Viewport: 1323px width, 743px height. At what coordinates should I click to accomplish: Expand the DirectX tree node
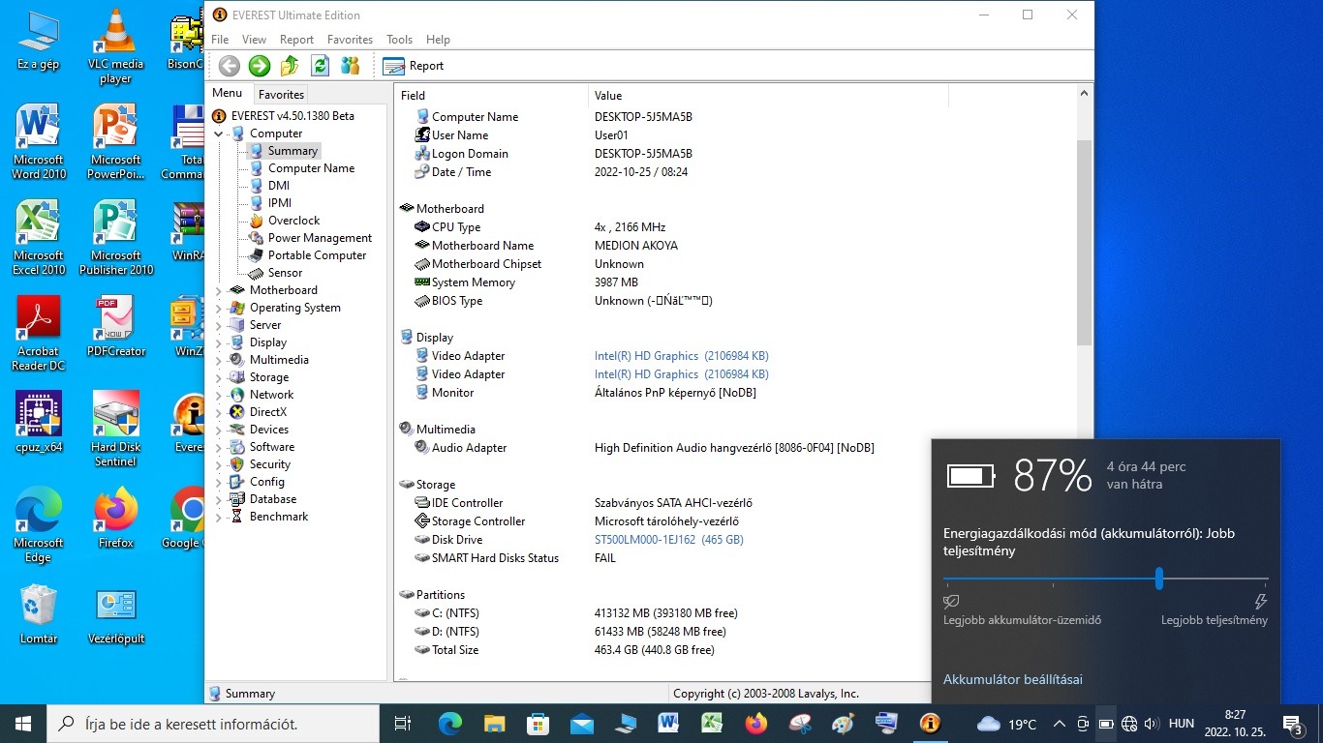[x=219, y=412]
